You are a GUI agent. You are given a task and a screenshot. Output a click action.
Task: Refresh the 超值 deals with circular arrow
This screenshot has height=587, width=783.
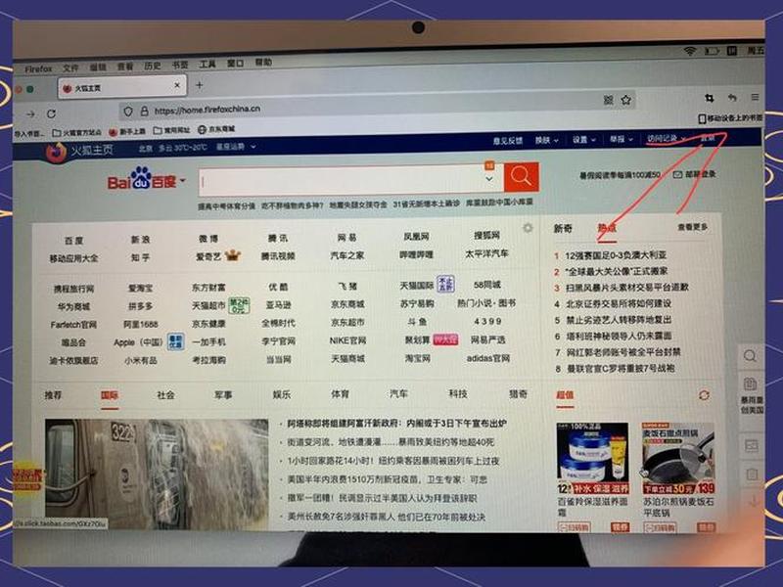(704, 395)
